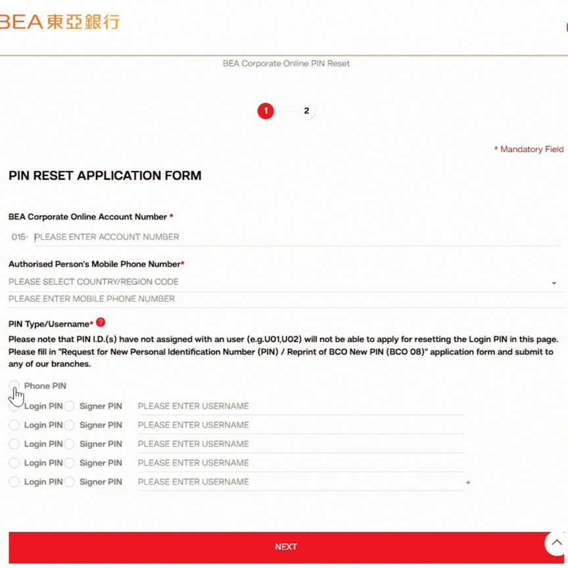The height and width of the screenshot is (568, 568).
Task: Click the BEA bank logo
Action: (60, 22)
